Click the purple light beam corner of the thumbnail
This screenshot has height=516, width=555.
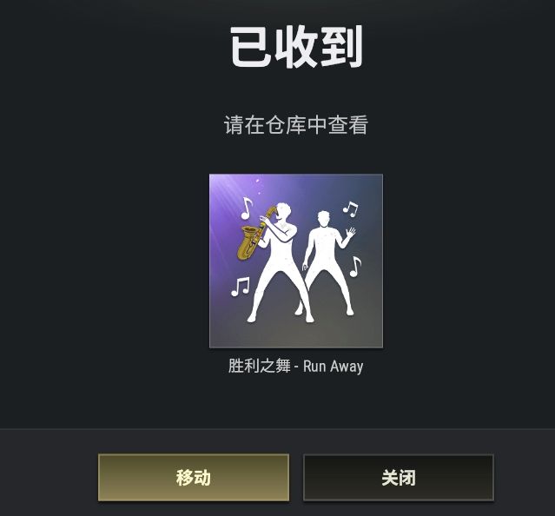coord(225,189)
